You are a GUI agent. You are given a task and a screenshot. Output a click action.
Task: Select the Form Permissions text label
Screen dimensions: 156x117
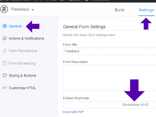pyautogui.click(x=23, y=51)
